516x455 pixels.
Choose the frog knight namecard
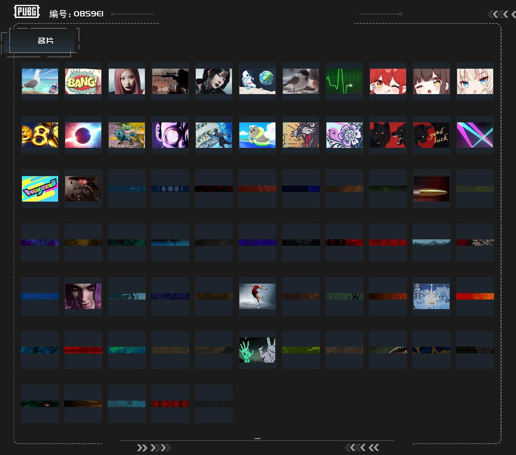(127, 135)
